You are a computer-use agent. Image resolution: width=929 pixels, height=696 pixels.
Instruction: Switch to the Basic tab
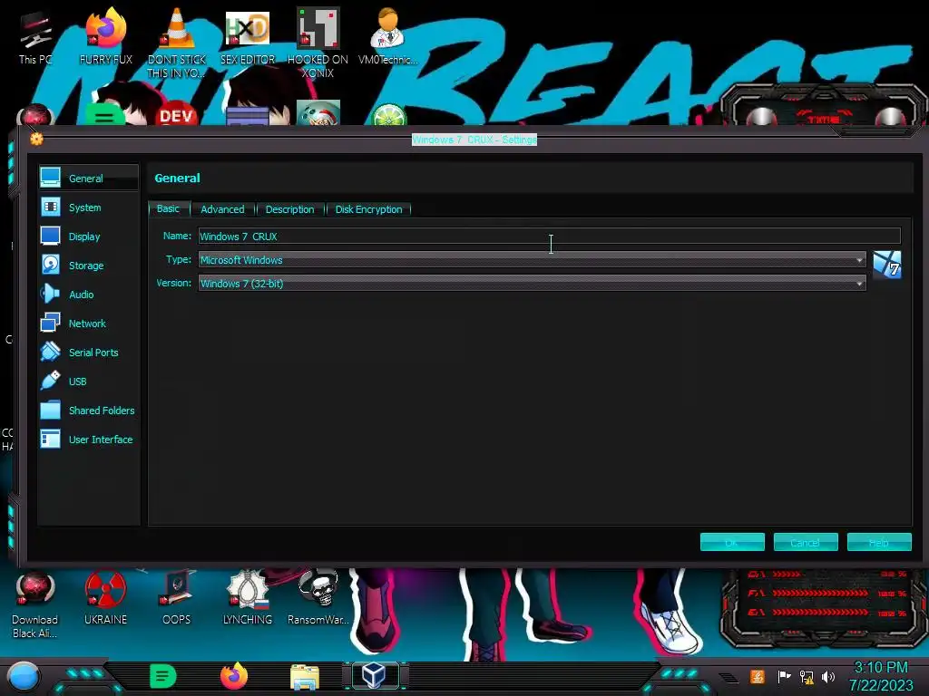[x=168, y=209]
